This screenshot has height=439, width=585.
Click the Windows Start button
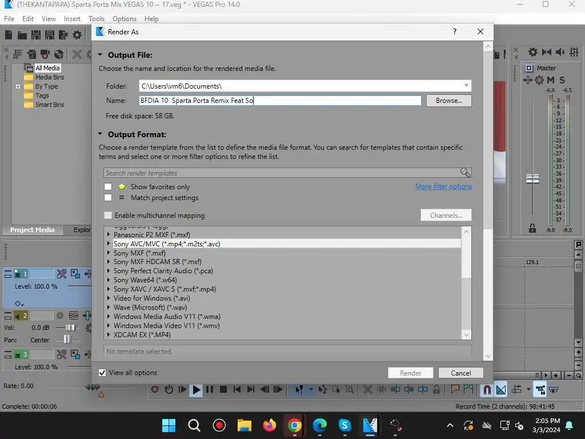pos(169,425)
